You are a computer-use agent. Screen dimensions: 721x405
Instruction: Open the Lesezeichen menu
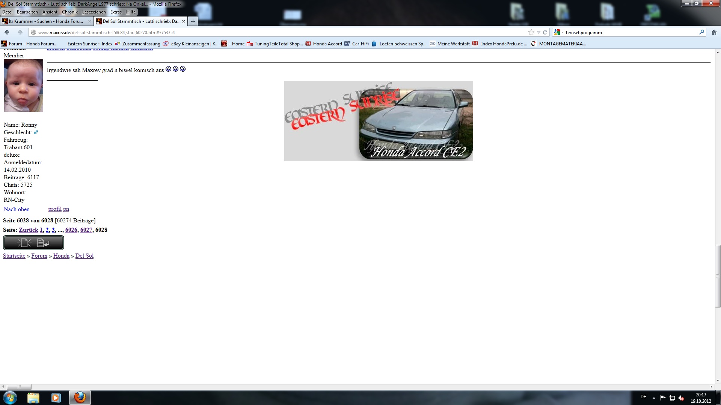pyautogui.click(x=94, y=12)
